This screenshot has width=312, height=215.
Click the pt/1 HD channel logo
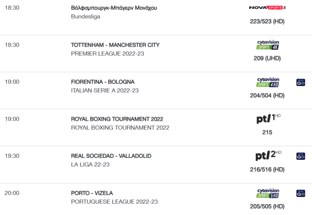268,118
